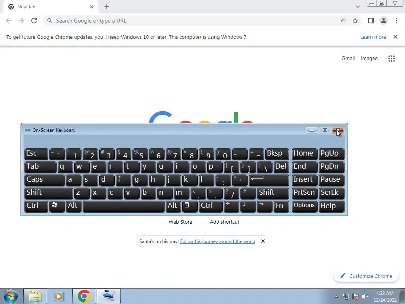Viewport: 405px width, 304px height.
Task: Focus the address bar search field
Action: pos(191,21)
